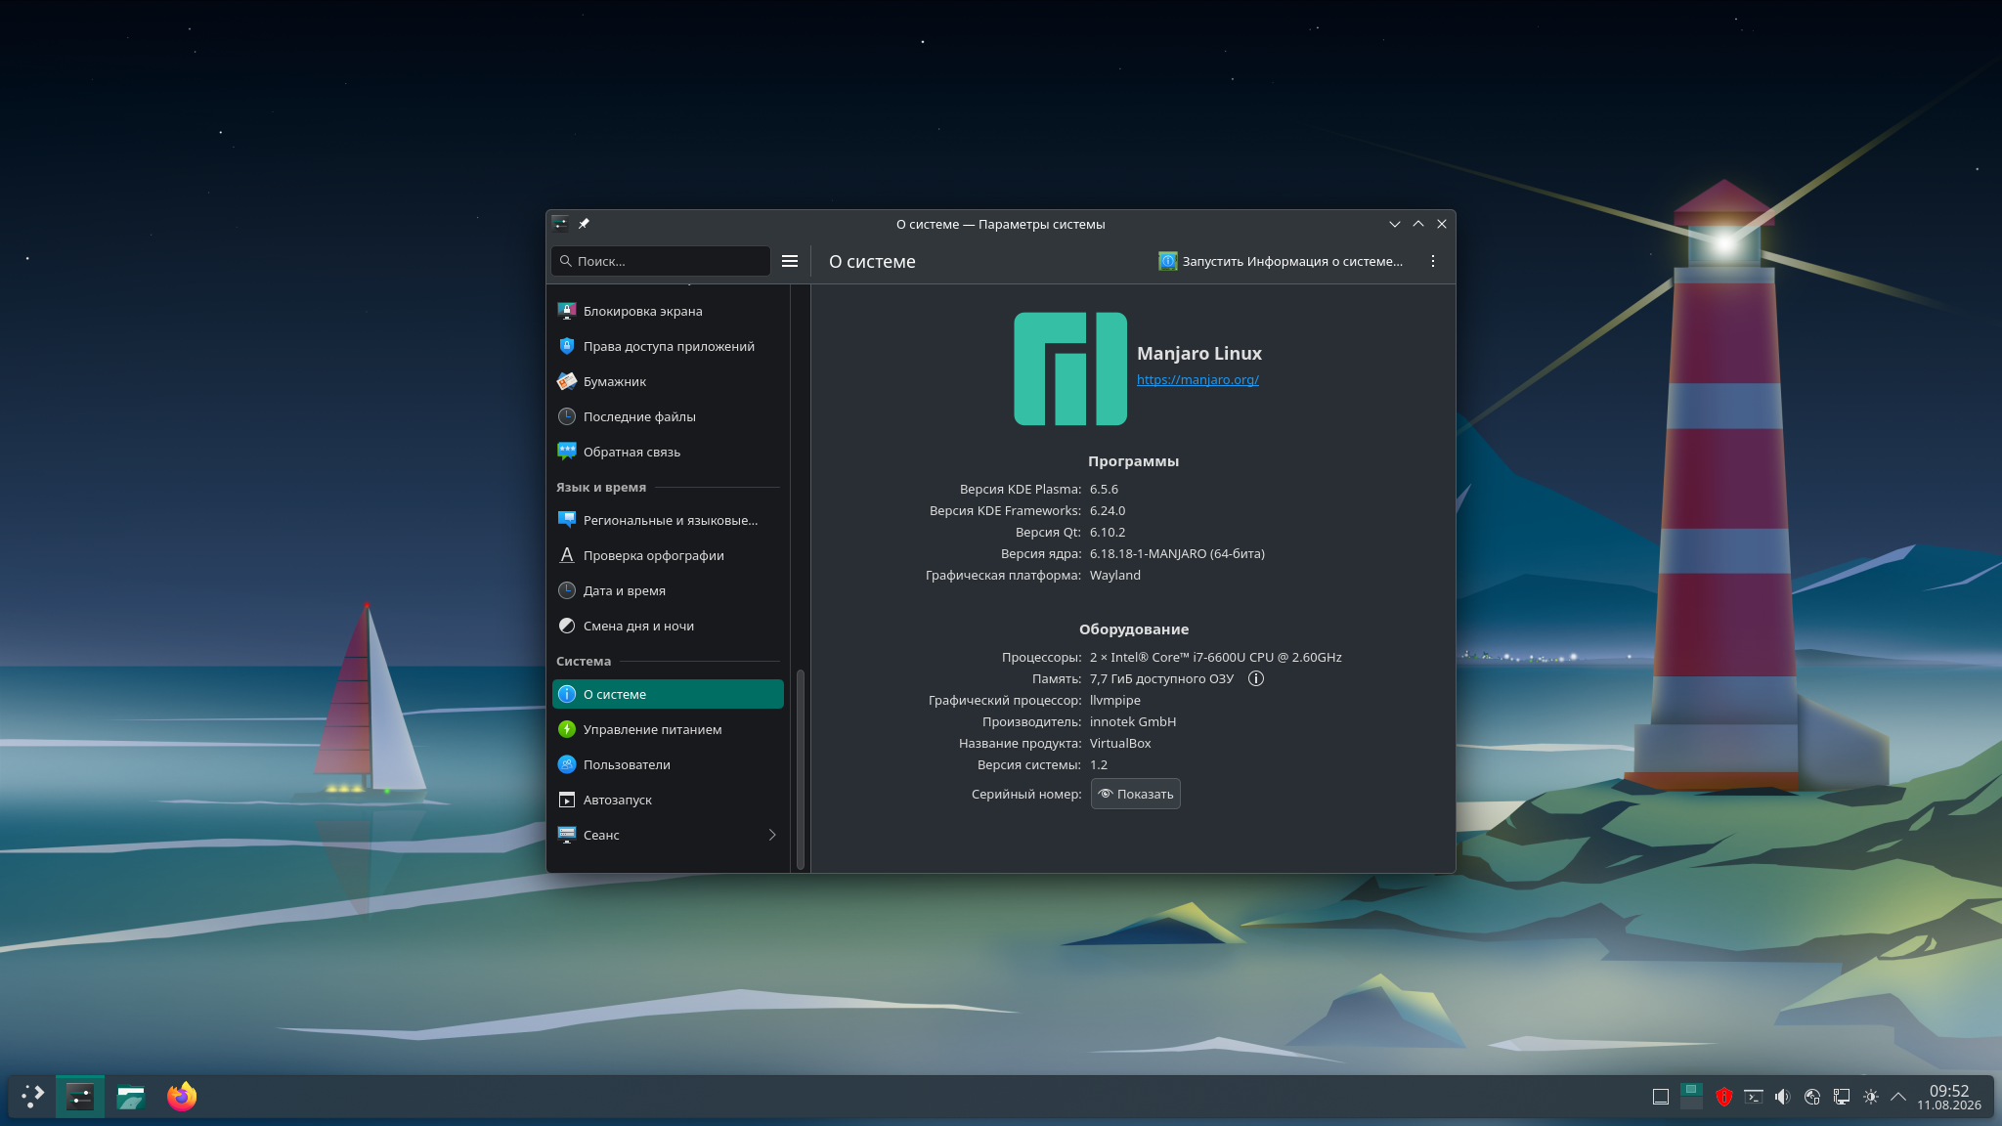Screen dimensions: 2002x1126
Task: Open the manjaro.org link
Action: (1197, 379)
